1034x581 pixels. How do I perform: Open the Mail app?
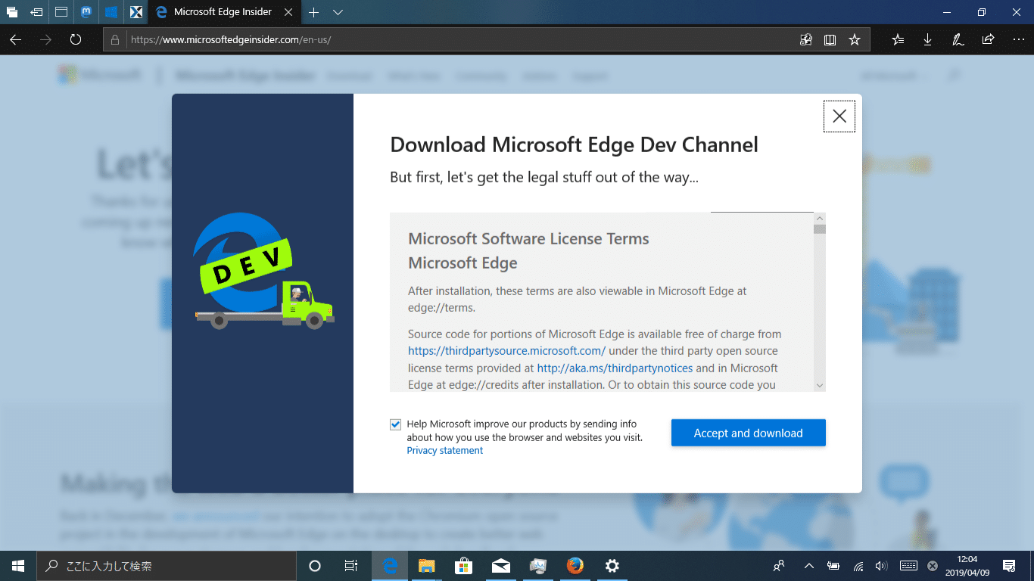click(x=501, y=566)
